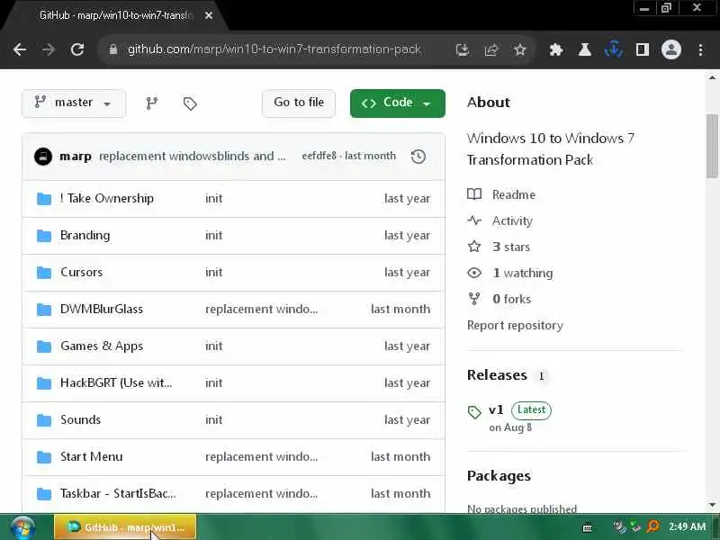Open the HackBGRT folder
Image resolution: width=720 pixels, height=540 pixels.
(116, 382)
